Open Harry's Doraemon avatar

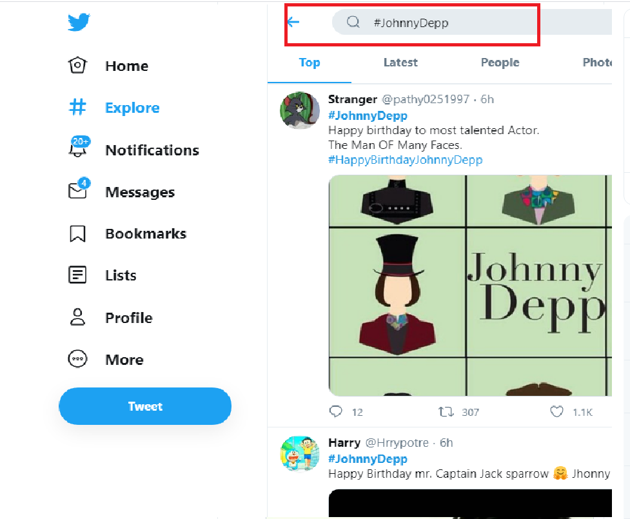(x=300, y=453)
